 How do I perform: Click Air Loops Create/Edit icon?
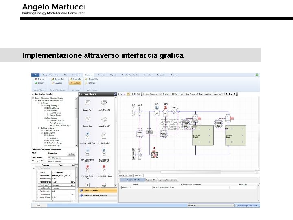pyautogui.click(x=71, y=79)
